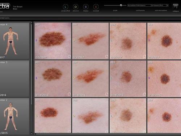This screenshot has width=181, height=136.
Task: Open the note icon on lesion 003 dated 3/18/2016
Action: point(144,94)
